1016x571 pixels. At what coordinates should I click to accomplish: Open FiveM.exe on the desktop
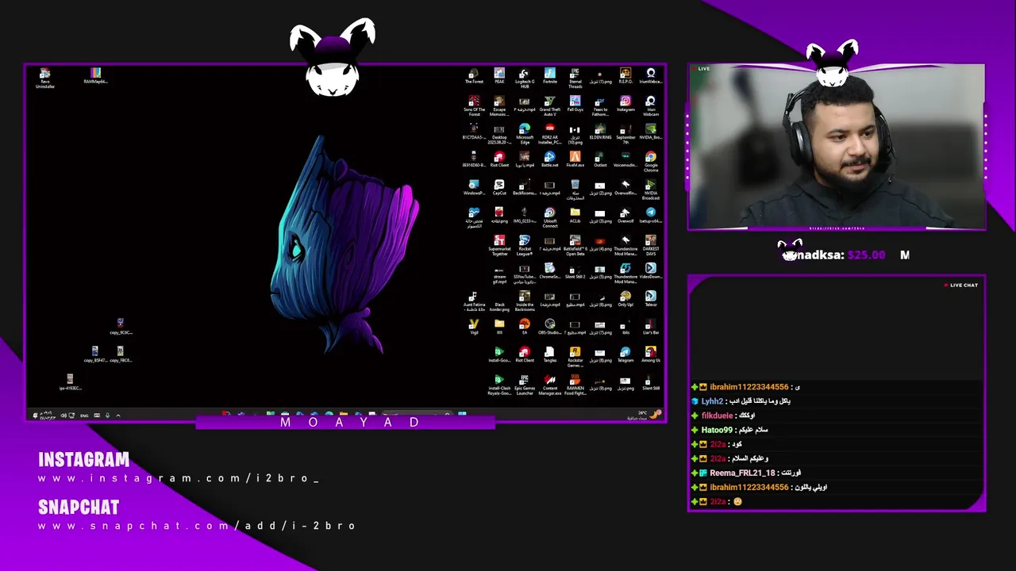[575, 159]
